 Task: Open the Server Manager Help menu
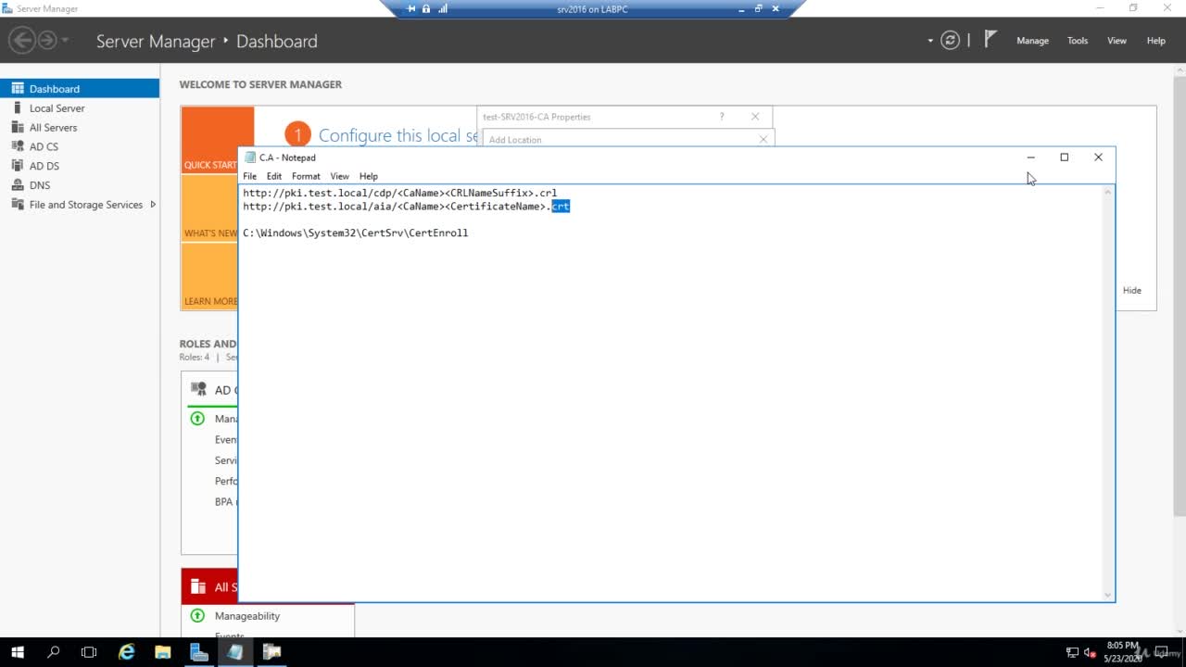[x=1156, y=41]
